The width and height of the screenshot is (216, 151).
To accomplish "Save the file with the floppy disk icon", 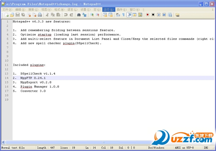I will click(18, 15).
